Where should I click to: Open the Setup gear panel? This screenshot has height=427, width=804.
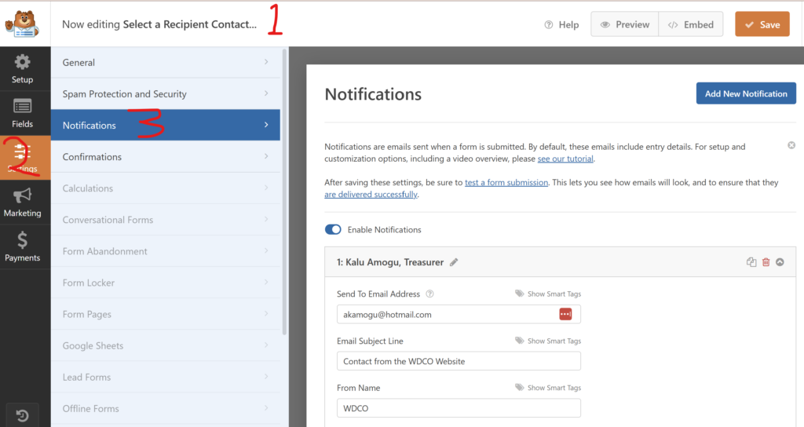click(22, 68)
